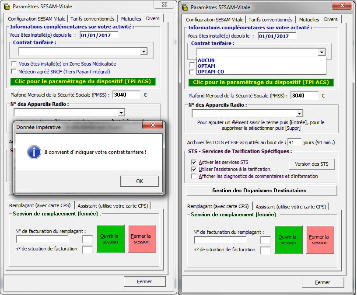Image resolution: width=357 pixels, height=295 pixels.
Task: Close the Donnée impérative dialog
Action: (x=153, y=125)
